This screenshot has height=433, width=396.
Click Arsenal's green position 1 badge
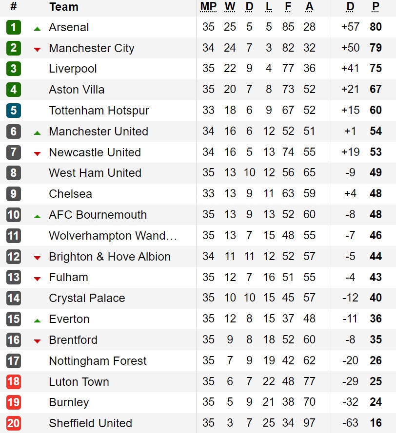tap(13, 27)
